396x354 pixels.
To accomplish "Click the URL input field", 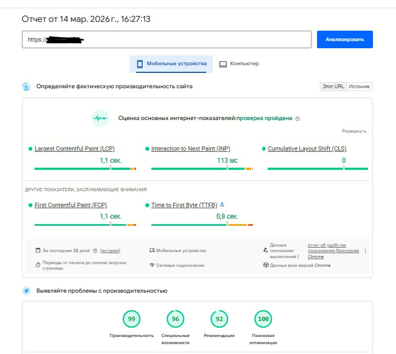I will 167,39.
